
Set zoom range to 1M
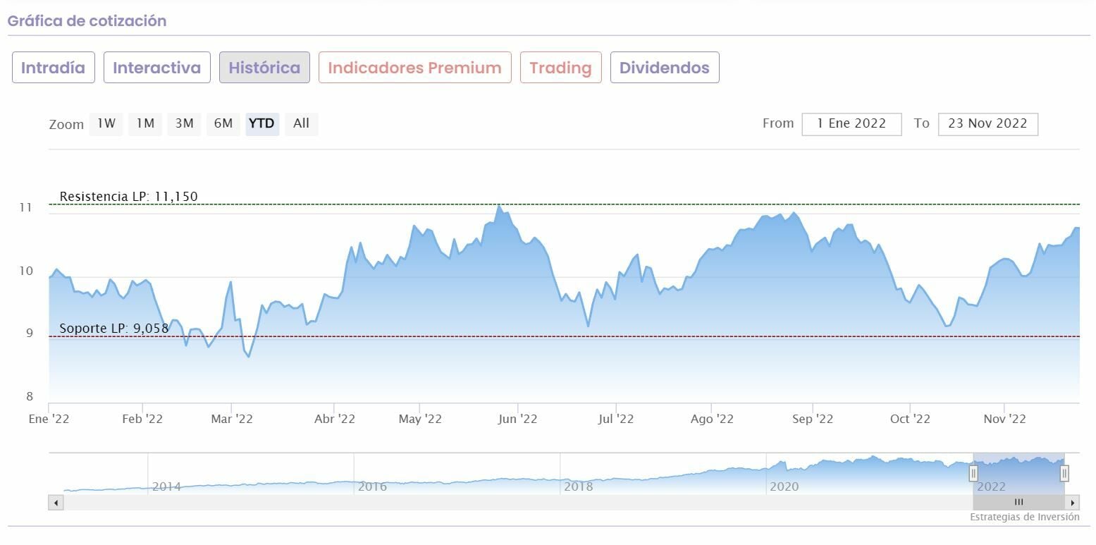coord(145,124)
